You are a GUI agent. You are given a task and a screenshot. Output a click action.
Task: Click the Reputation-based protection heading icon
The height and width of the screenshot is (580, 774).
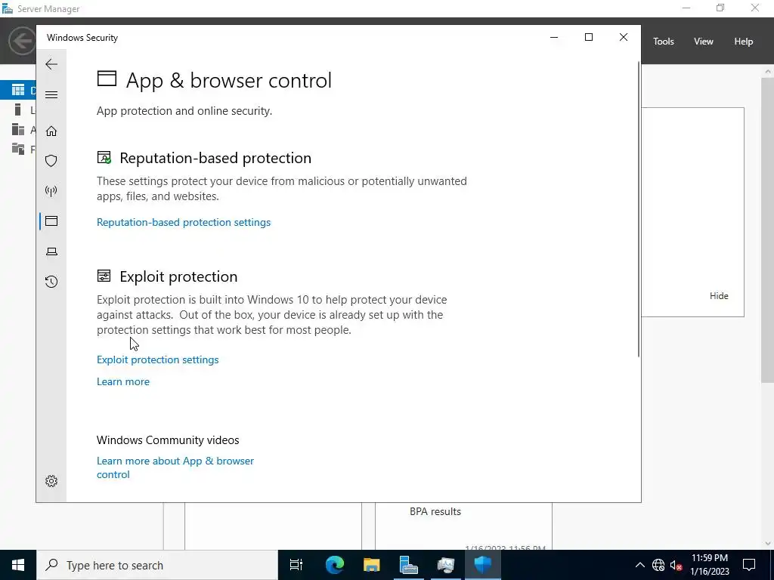pyautogui.click(x=104, y=158)
